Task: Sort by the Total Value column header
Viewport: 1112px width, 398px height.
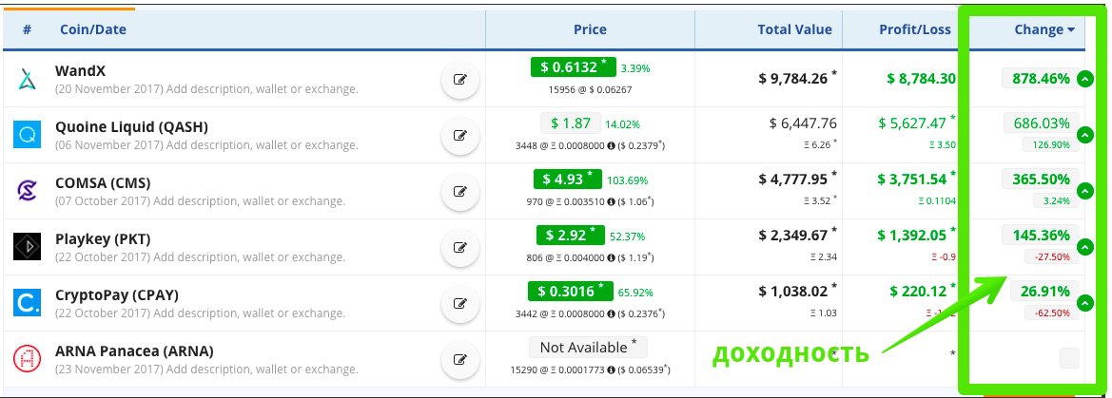Action: tap(794, 29)
